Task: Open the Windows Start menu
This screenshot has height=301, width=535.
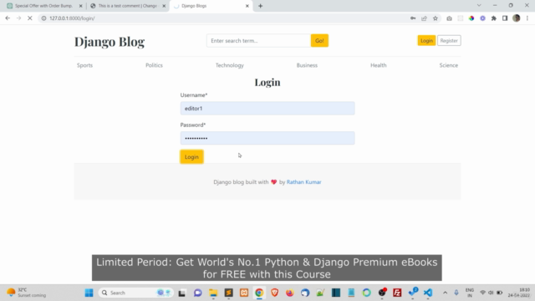Action: (x=89, y=293)
